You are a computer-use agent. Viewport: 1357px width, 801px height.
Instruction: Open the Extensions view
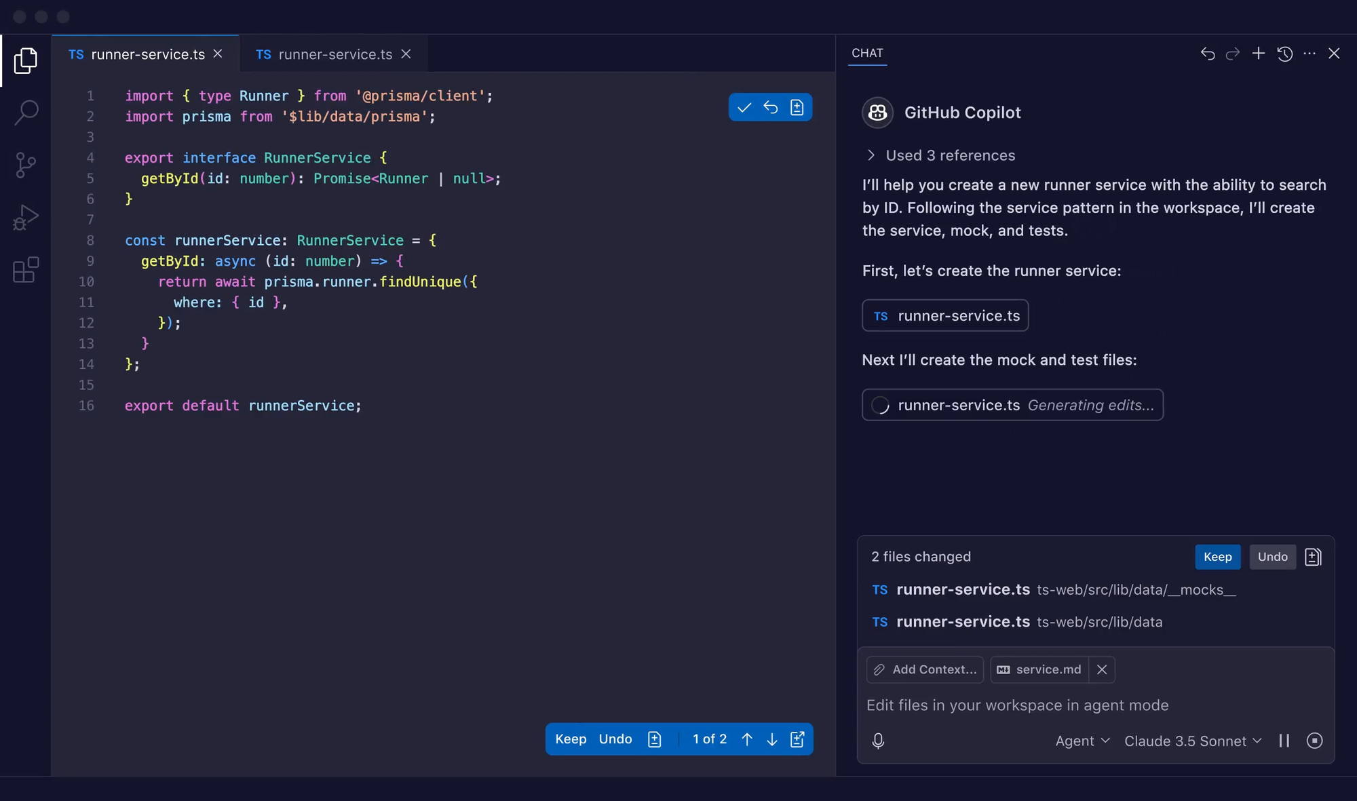pyautogui.click(x=25, y=270)
